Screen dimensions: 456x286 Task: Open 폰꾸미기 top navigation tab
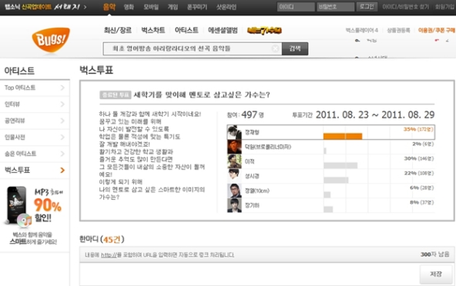(197, 7)
